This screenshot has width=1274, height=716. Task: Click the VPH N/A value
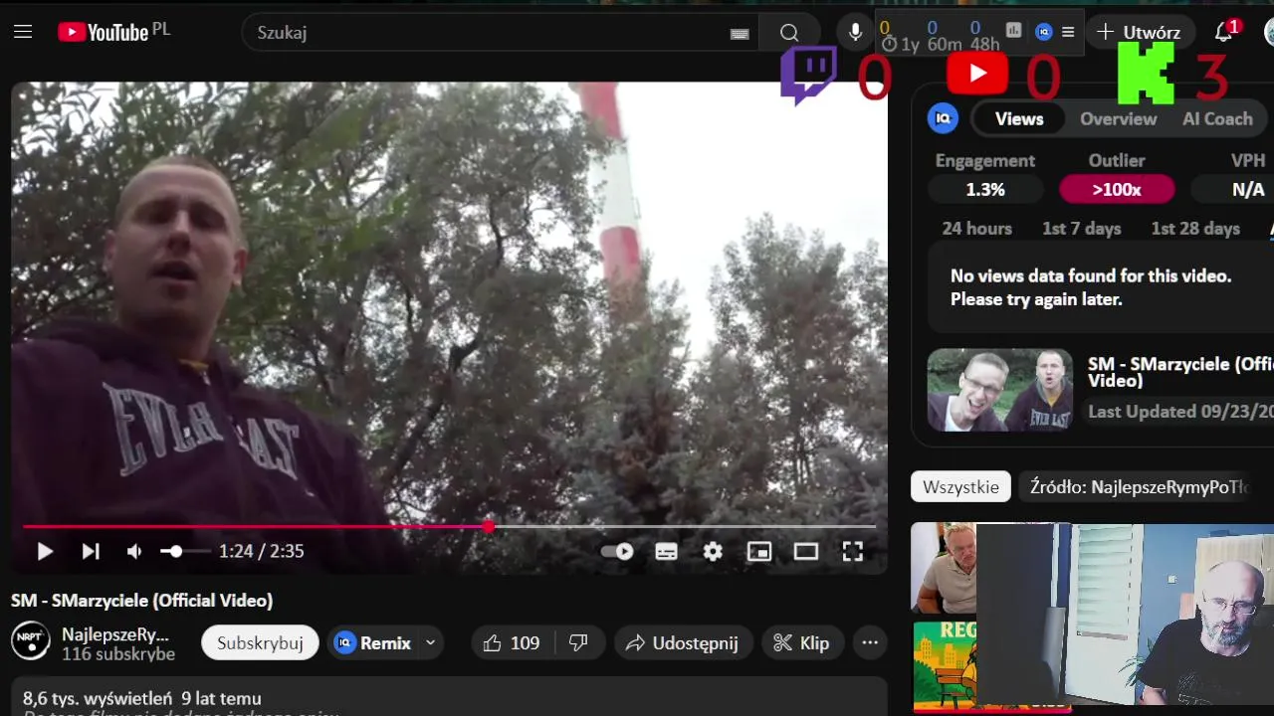click(x=1248, y=189)
